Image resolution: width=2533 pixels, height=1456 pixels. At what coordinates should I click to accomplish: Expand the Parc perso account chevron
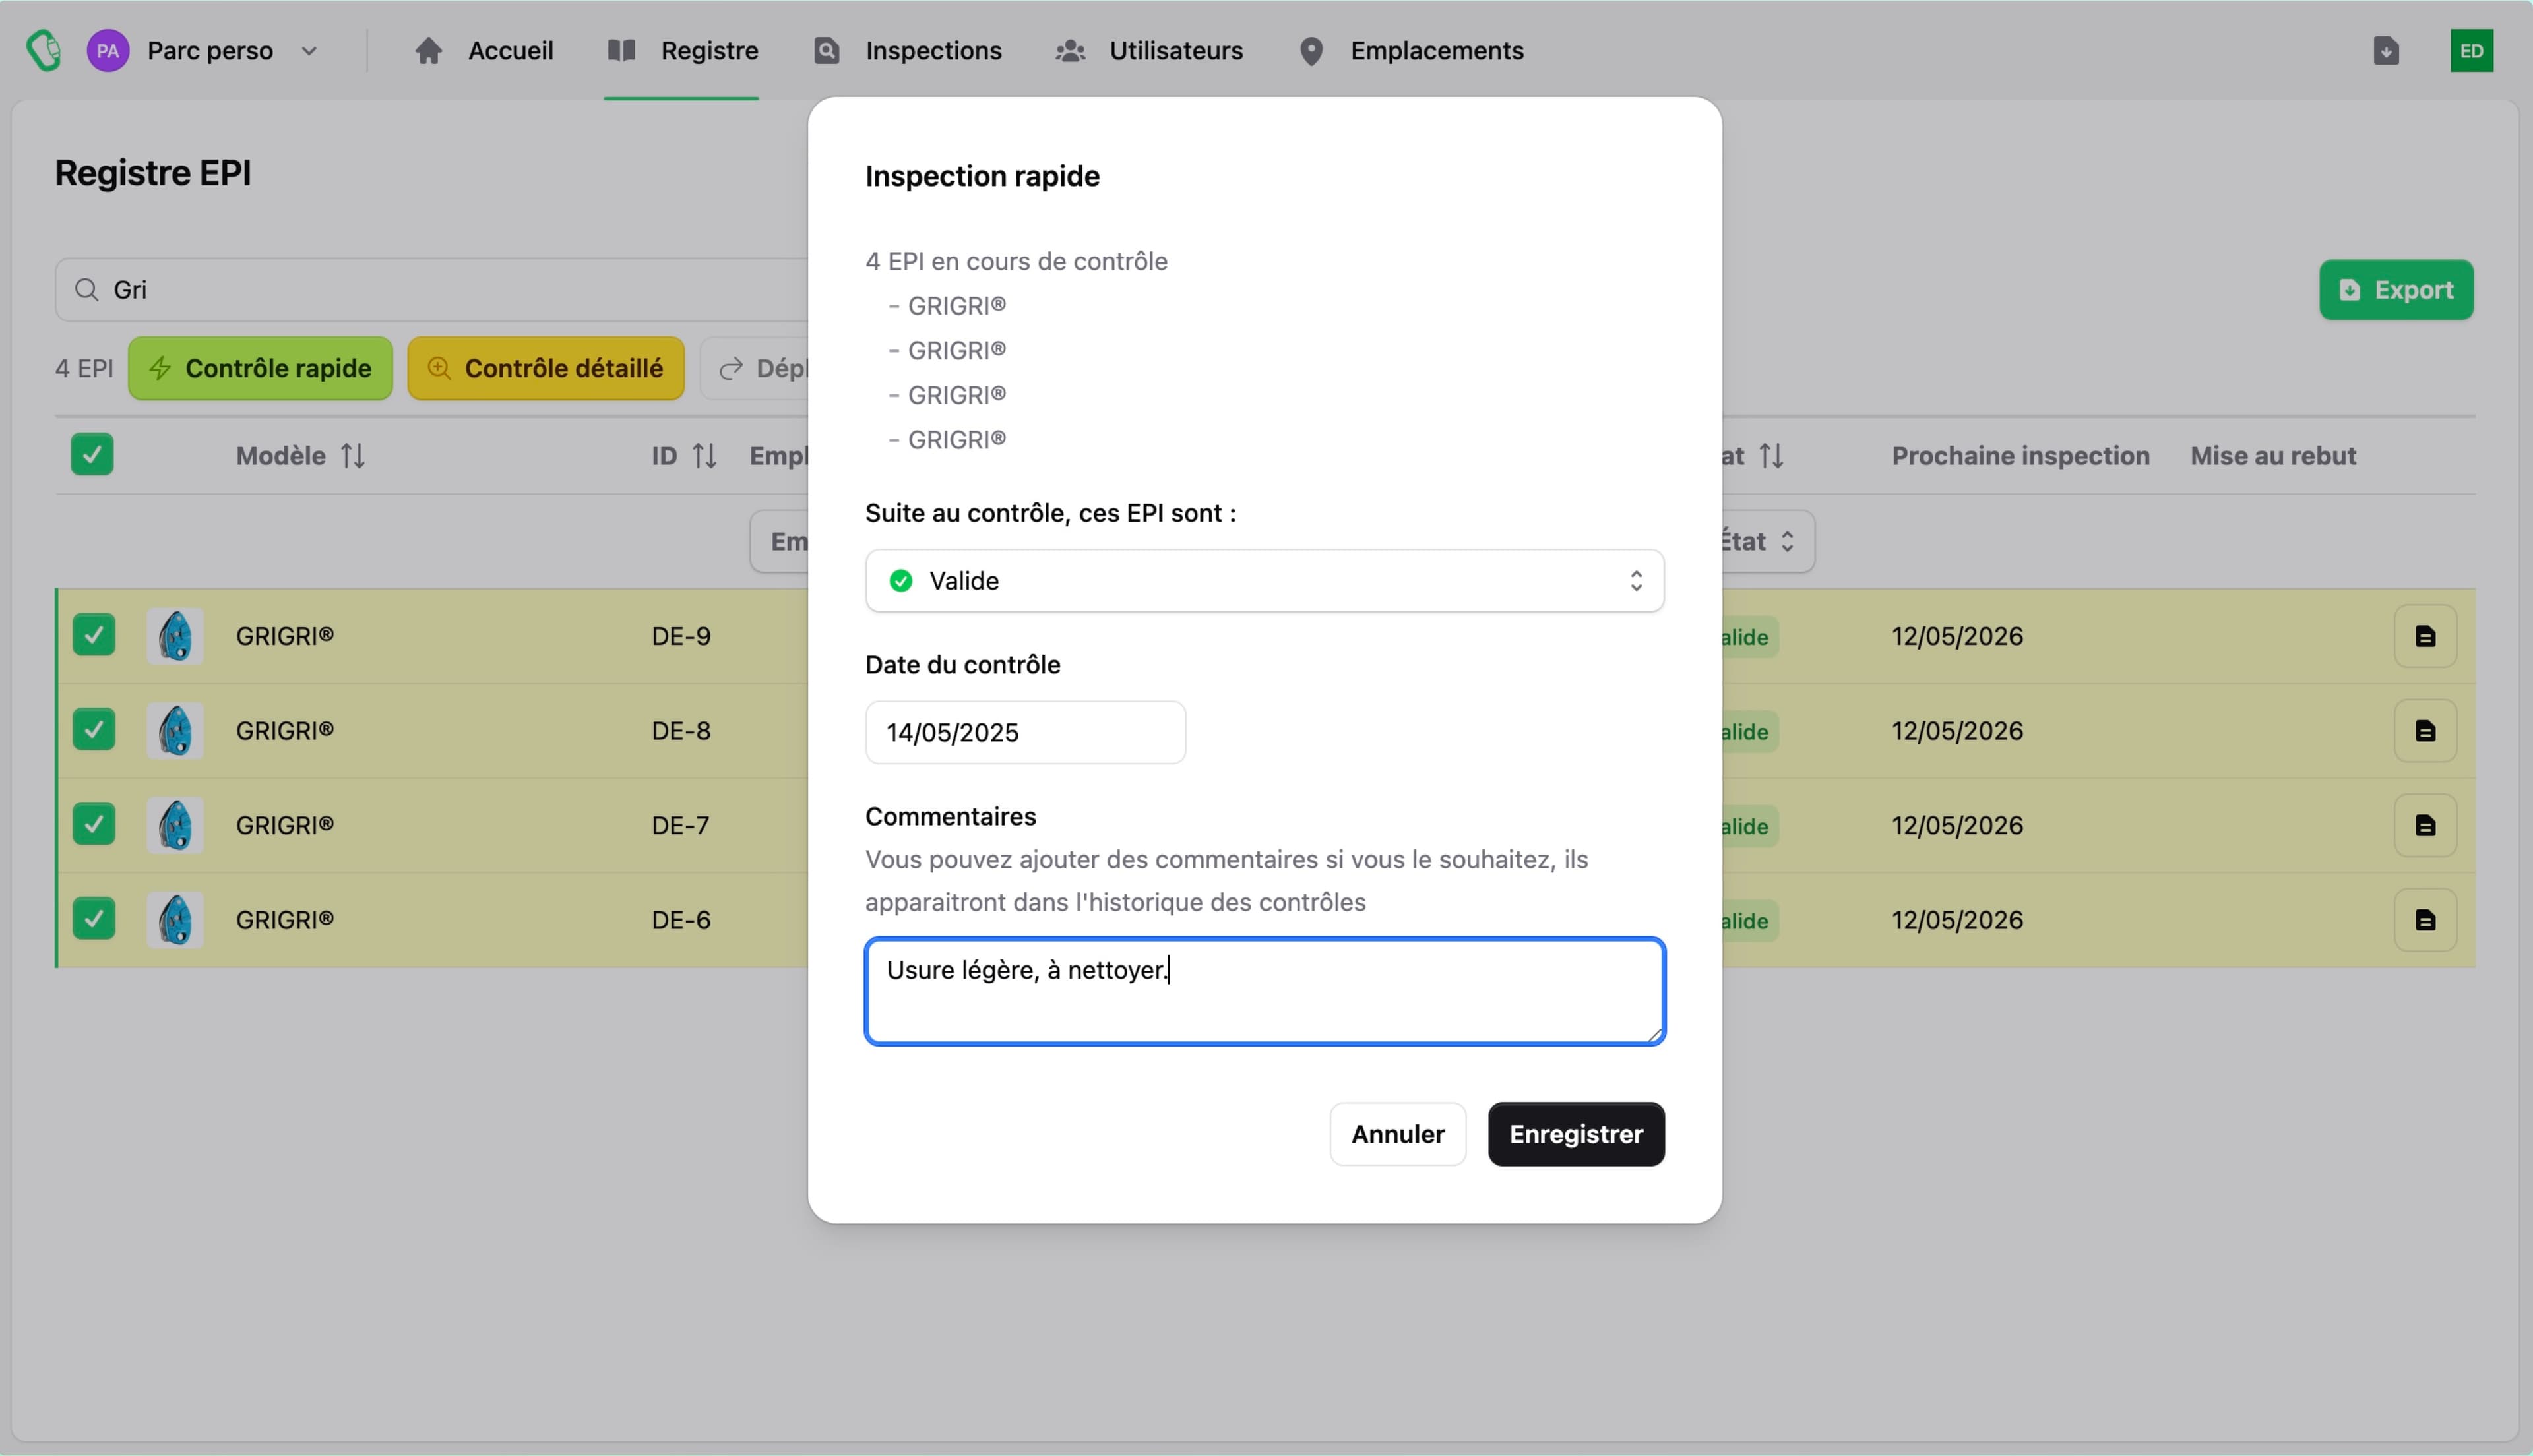(309, 51)
